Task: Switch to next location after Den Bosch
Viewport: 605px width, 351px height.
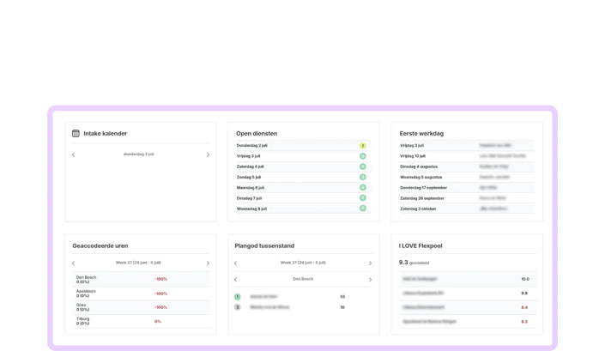Action: [x=370, y=279]
